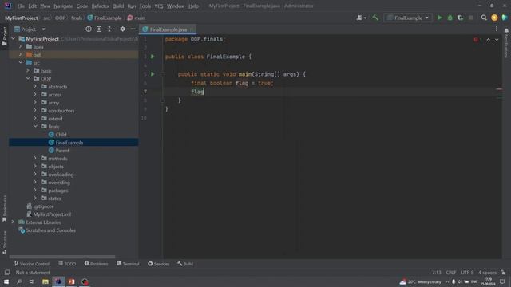Open the Structure side tool window
Screen dimensions: 511x287
pos(5,242)
